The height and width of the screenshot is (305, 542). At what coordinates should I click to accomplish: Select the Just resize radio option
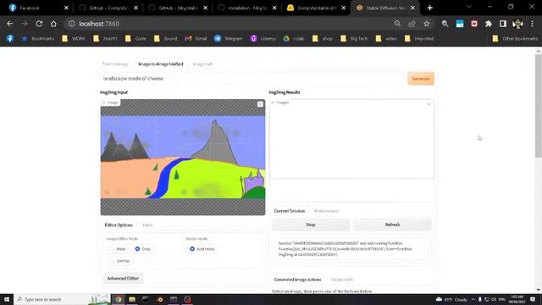click(192, 248)
